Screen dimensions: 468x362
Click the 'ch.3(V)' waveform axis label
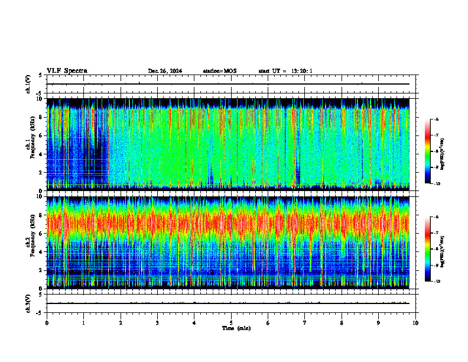(x=28, y=303)
